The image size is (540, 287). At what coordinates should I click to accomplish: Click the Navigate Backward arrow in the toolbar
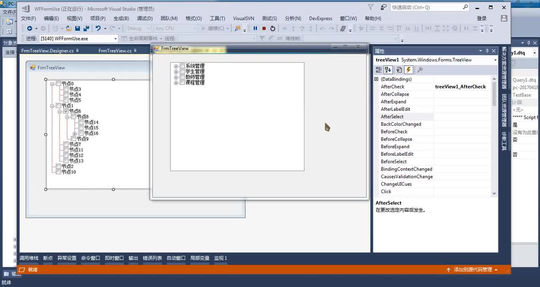[30, 28]
